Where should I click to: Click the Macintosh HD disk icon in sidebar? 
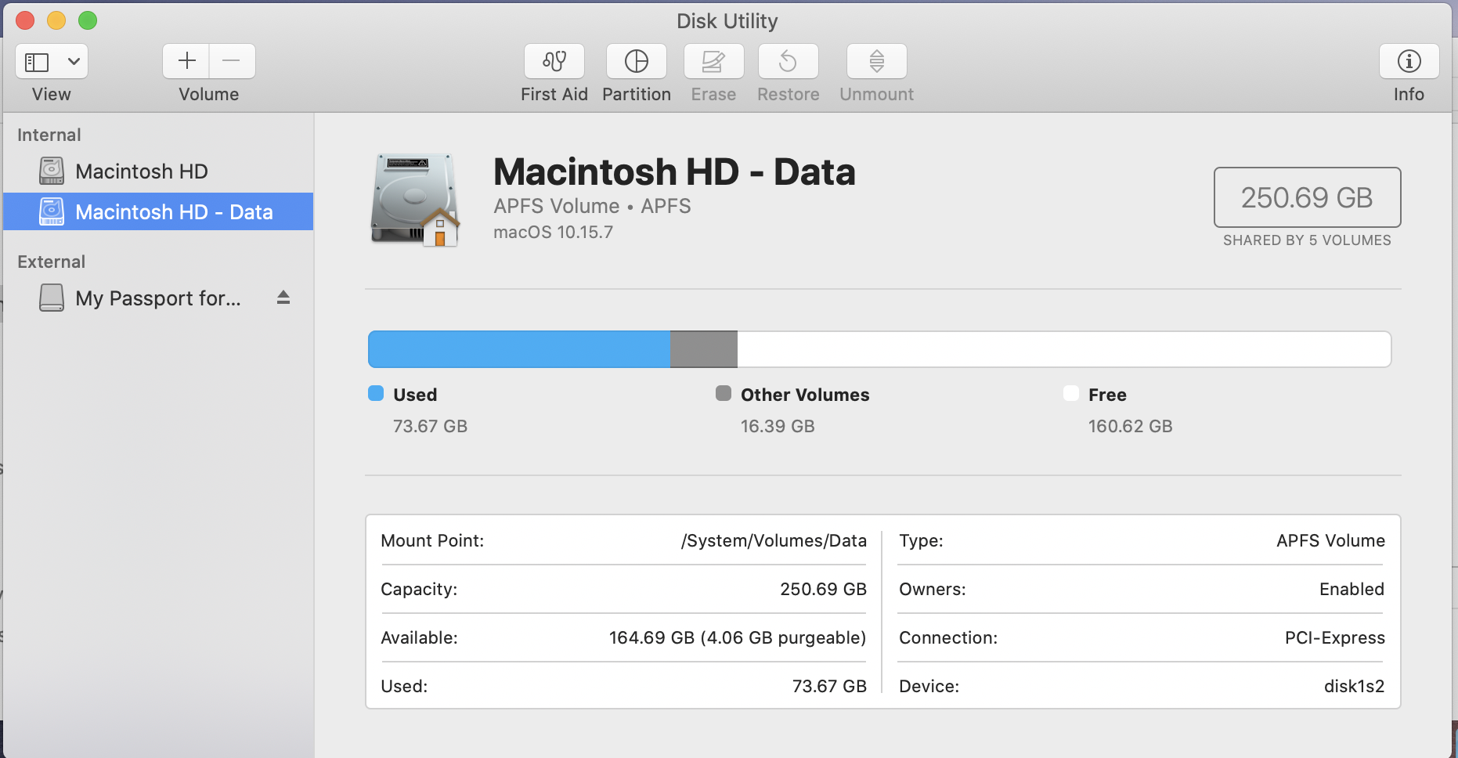click(x=52, y=171)
